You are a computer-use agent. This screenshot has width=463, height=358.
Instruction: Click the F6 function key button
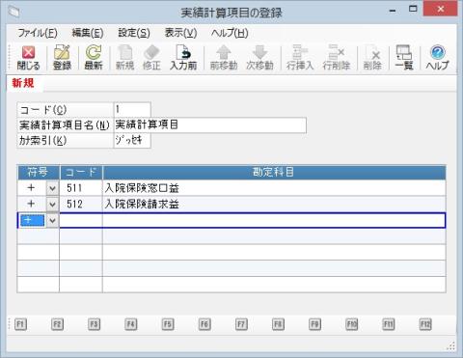(x=204, y=324)
